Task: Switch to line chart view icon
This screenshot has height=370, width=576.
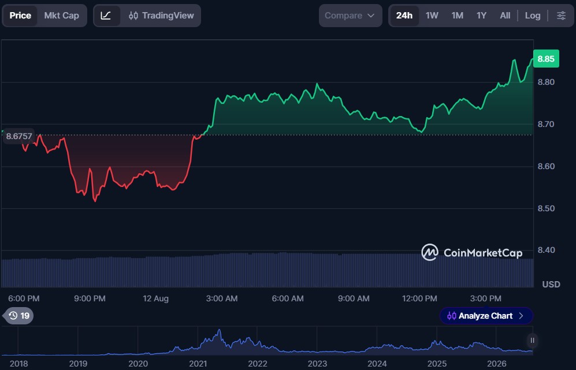Action: 106,16
